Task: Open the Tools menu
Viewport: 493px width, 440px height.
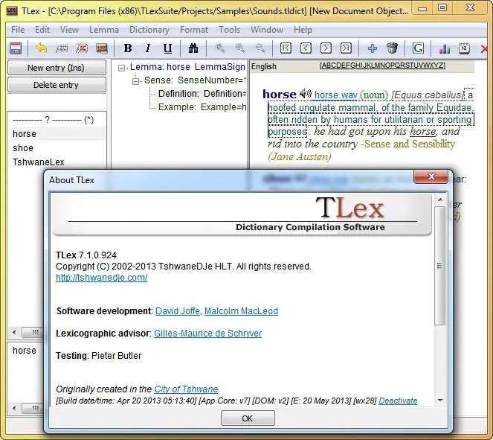Action: (x=229, y=30)
